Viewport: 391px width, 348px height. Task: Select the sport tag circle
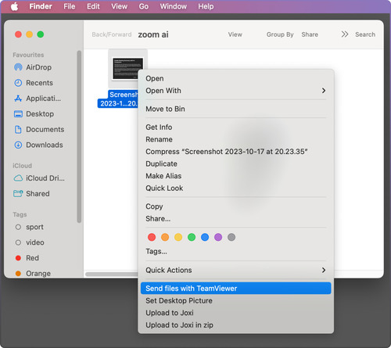click(18, 227)
